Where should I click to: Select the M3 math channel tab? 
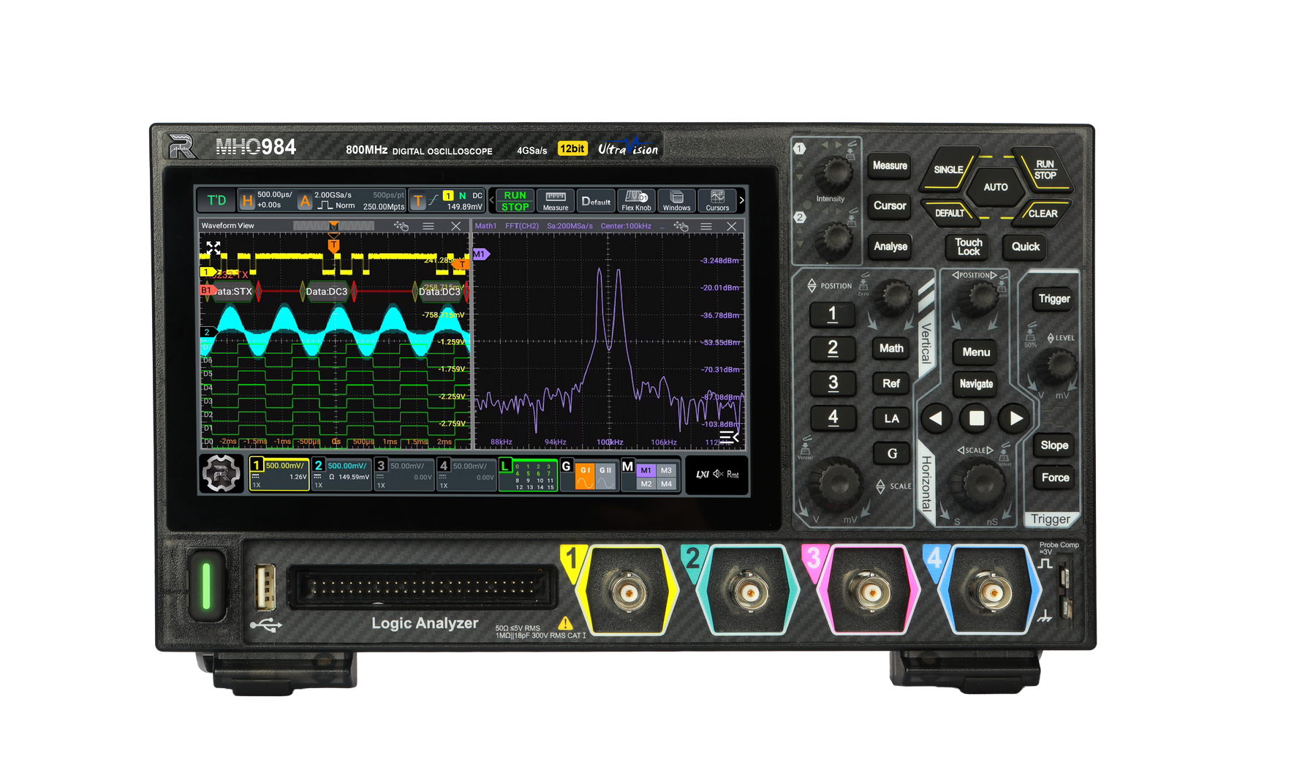(x=666, y=470)
